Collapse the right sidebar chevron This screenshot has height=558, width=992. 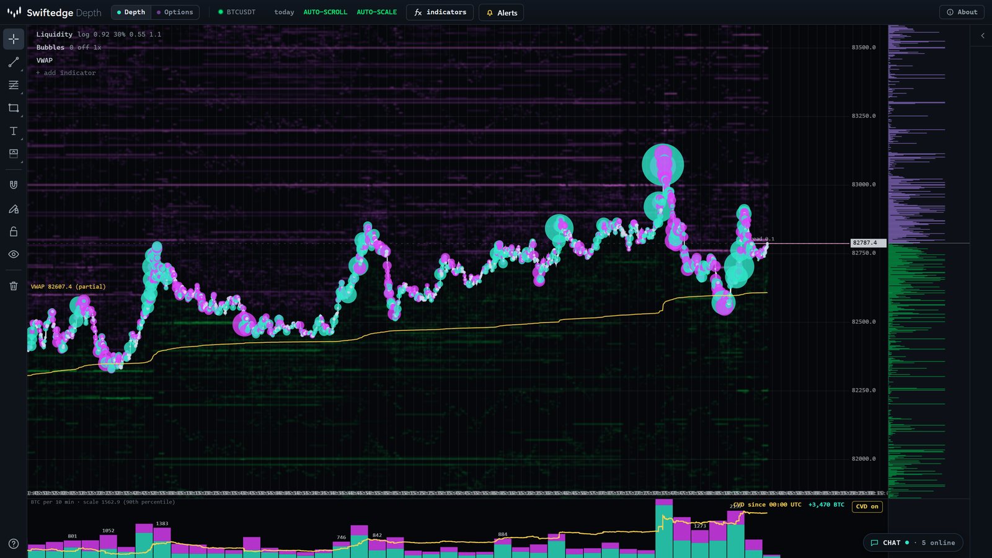coord(983,36)
